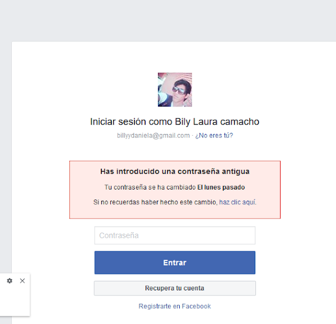The image size is (336, 324).
Task: Open the 'haz clic aquí' link
Action: 237,202
